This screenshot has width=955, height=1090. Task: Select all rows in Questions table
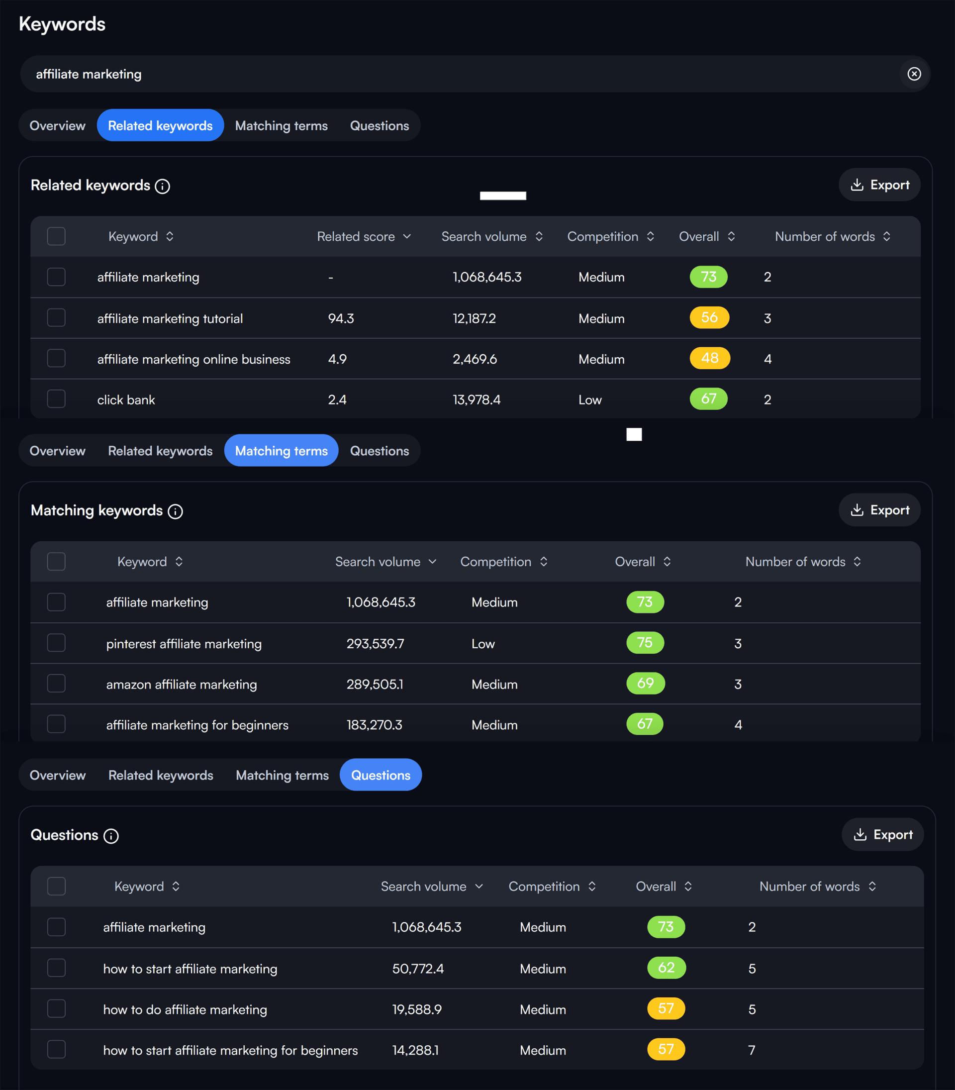click(x=56, y=886)
